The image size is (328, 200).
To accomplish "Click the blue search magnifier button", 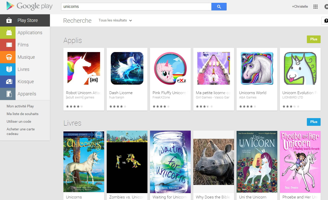I will (x=219, y=7).
